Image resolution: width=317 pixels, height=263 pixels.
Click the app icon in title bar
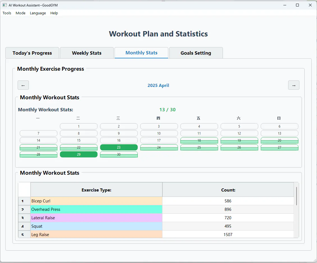(5, 5)
